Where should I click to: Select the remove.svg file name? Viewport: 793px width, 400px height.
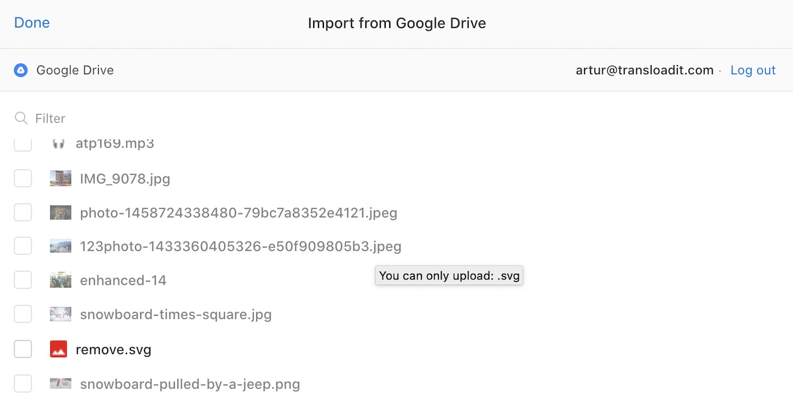[113, 350]
